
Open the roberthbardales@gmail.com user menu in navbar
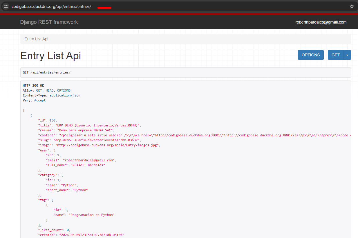pos(321,22)
